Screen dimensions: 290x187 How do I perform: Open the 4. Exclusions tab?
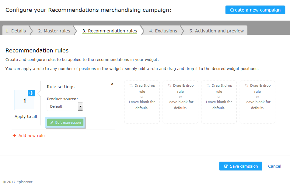pos(163,31)
